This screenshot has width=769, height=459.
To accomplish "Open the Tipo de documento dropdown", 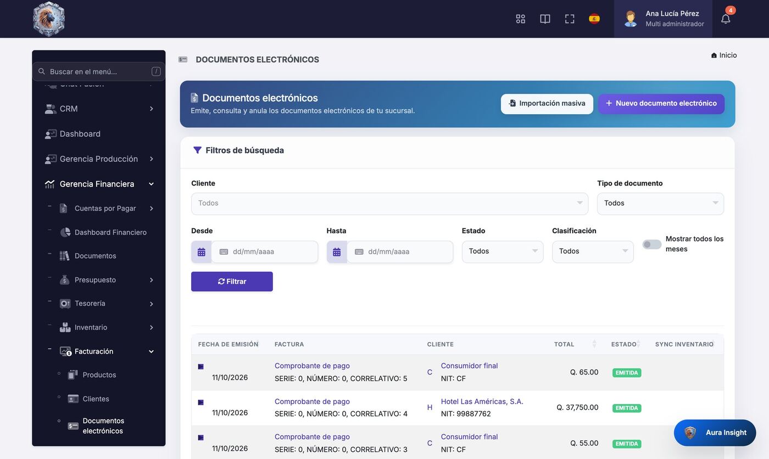I will tap(660, 203).
